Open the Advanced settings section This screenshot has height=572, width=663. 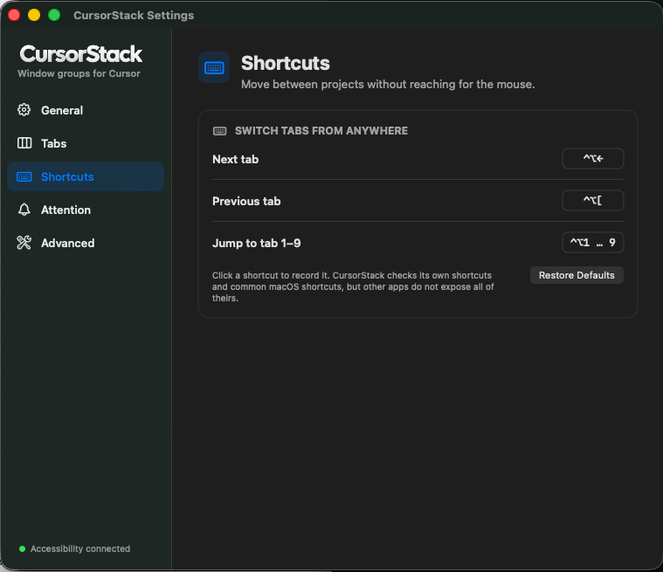coord(86,243)
